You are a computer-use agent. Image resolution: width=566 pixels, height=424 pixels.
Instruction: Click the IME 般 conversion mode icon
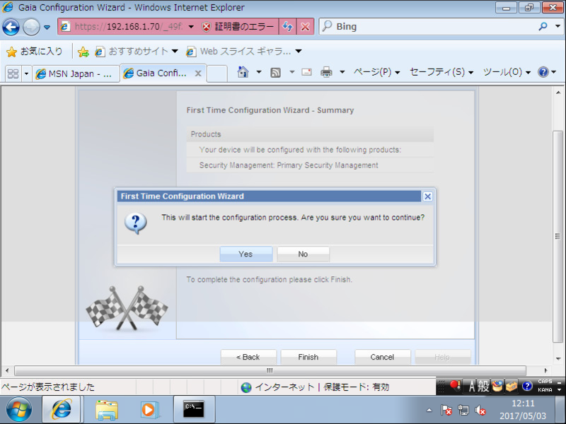click(483, 387)
